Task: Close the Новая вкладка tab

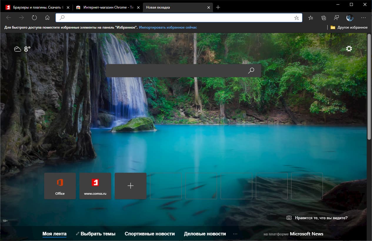Action: tap(208, 7)
